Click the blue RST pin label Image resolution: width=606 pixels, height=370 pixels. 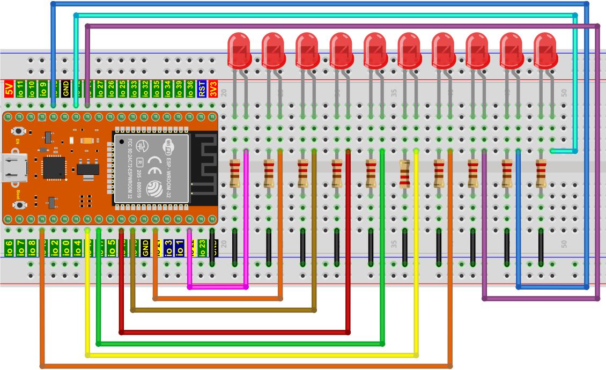tap(202, 88)
